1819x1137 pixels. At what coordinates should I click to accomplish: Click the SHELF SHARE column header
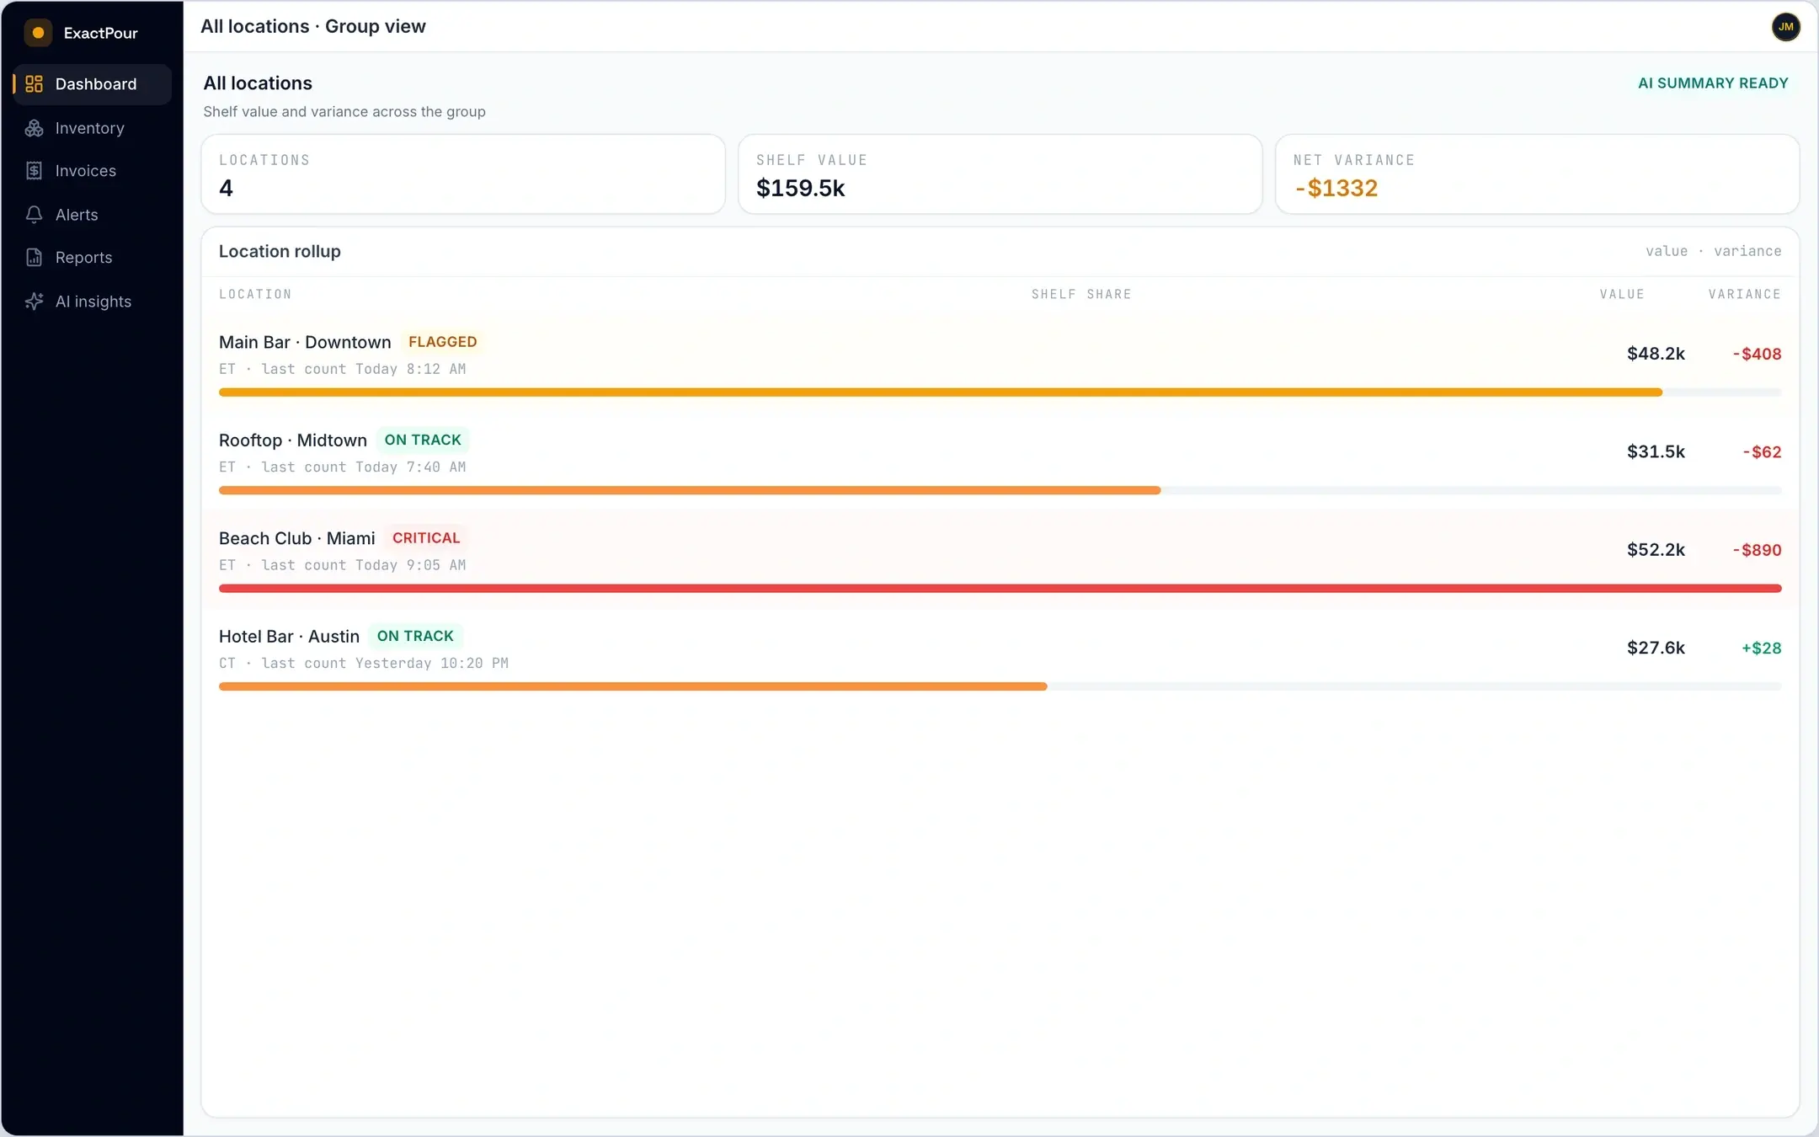[x=1081, y=294]
